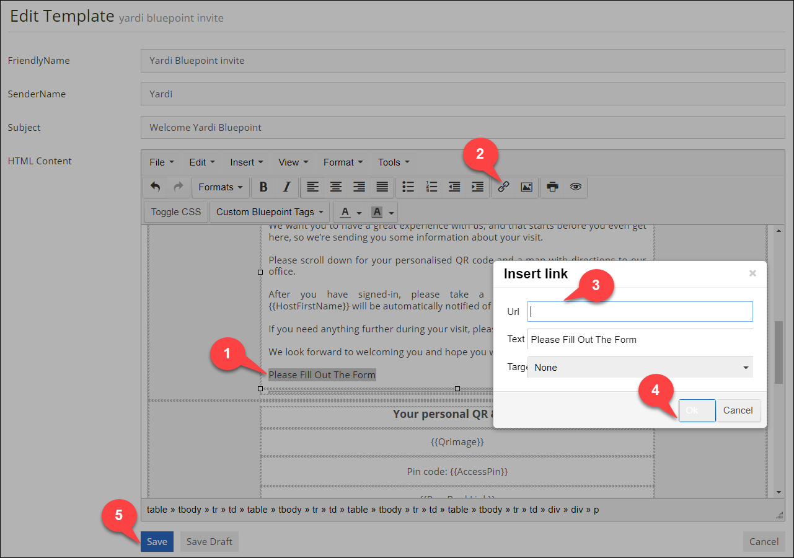Click the Redo arrow icon

[178, 187]
